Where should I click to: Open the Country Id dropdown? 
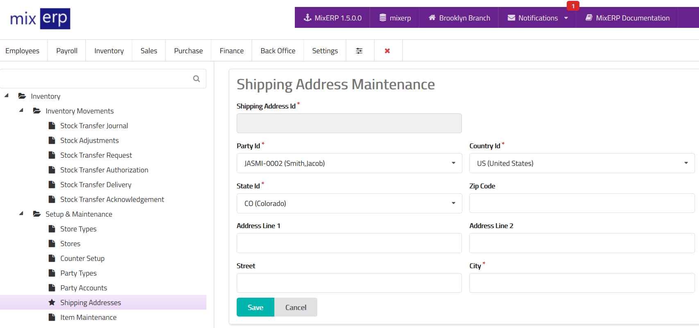tap(581, 163)
